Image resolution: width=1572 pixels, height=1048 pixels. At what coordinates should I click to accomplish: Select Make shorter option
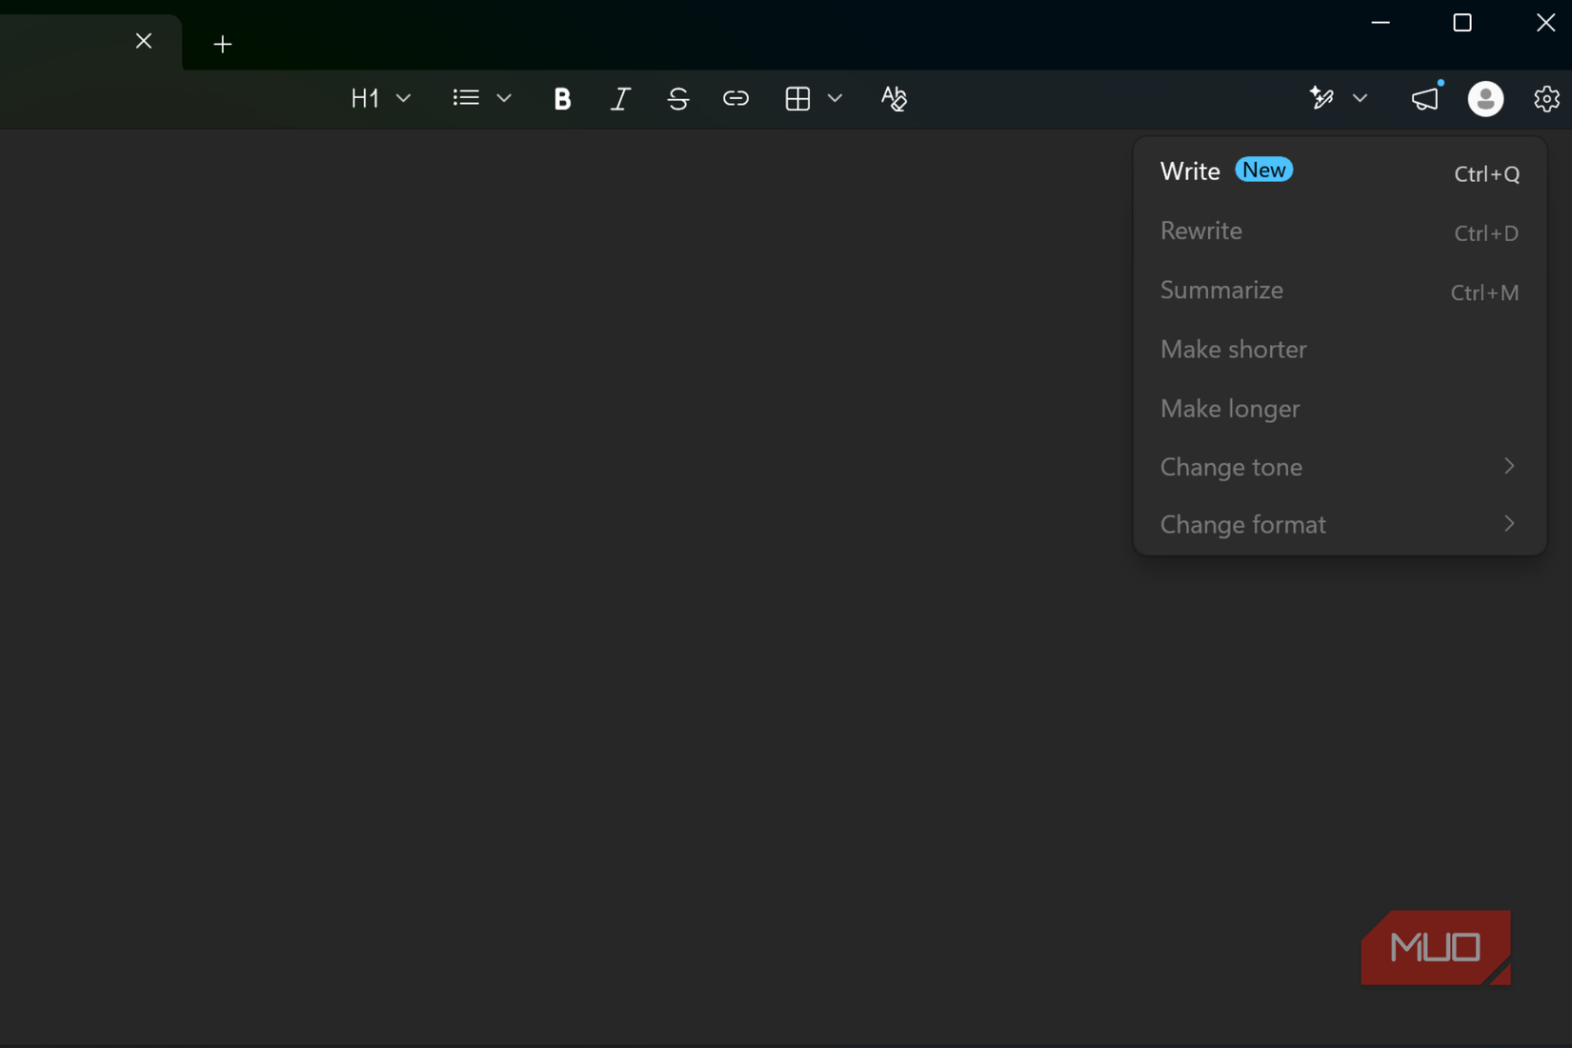(x=1340, y=350)
